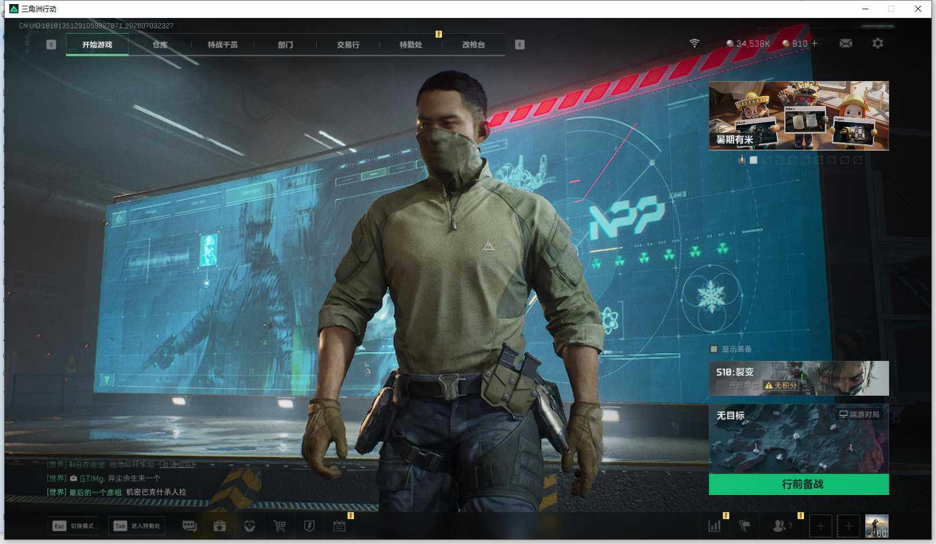Click the Q previous-tab key icon
Image resolution: width=936 pixels, height=544 pixels.
[51, 45]
